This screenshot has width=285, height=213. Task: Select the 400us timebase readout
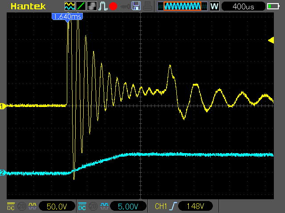242,6
